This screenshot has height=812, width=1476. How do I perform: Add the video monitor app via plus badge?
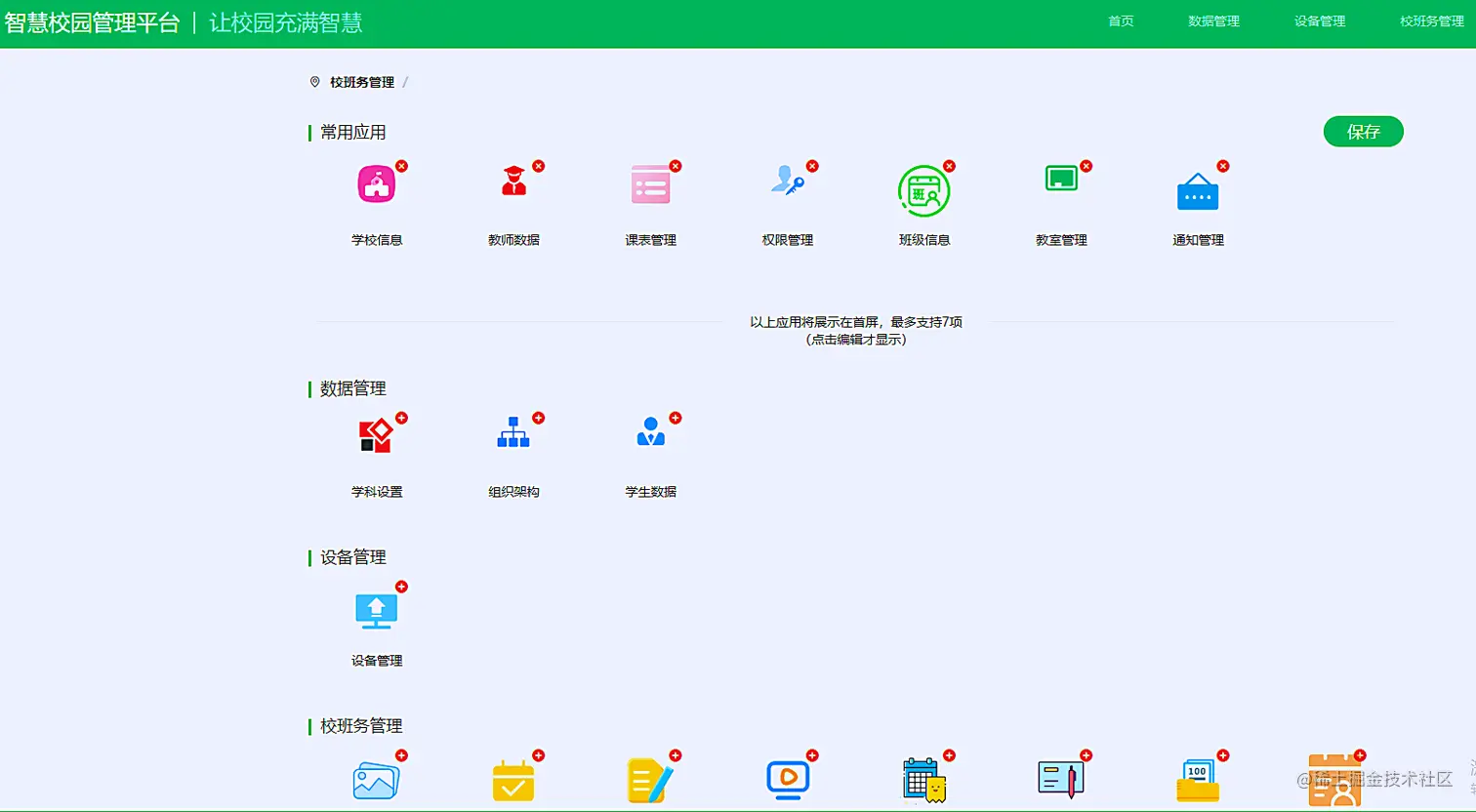pos(812,755)
